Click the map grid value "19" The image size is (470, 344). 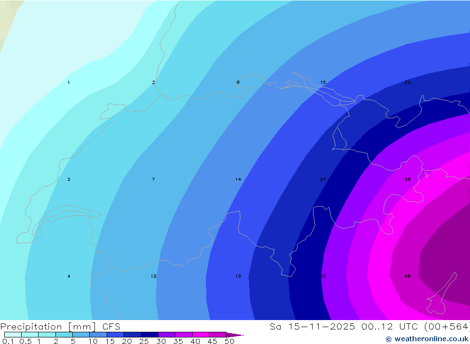tap(238, 276)
